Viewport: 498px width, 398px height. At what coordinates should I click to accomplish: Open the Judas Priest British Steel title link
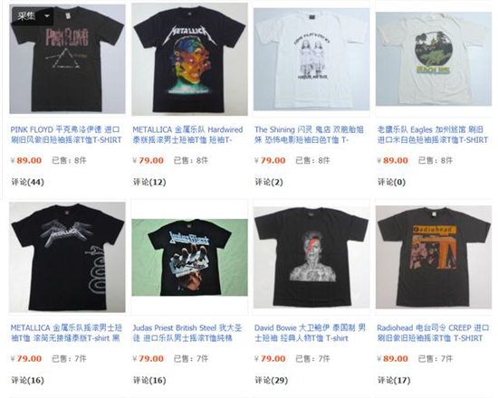point(187,333)
